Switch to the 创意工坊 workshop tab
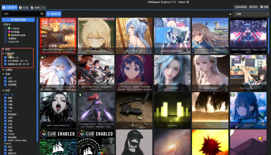 [x=38, y=8]
